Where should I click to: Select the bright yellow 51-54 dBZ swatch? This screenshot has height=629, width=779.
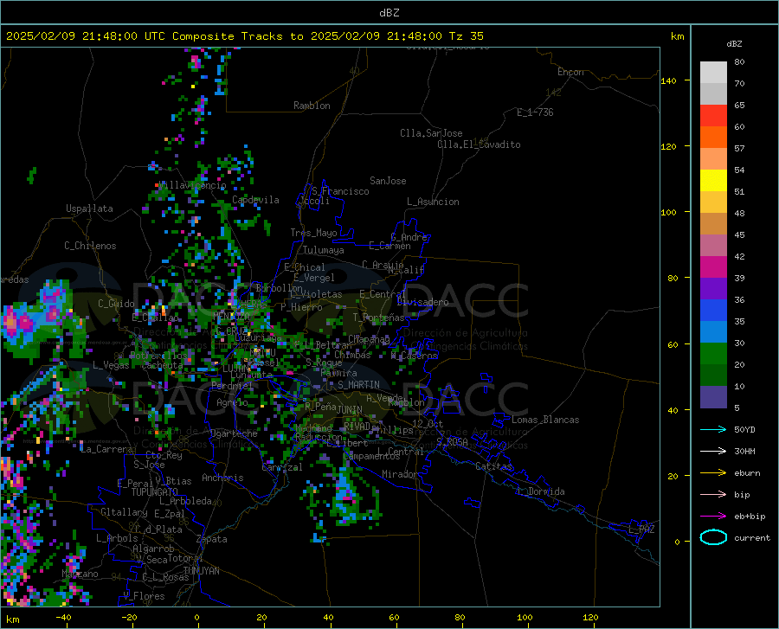pyautogui.click(x=713, y=181)
